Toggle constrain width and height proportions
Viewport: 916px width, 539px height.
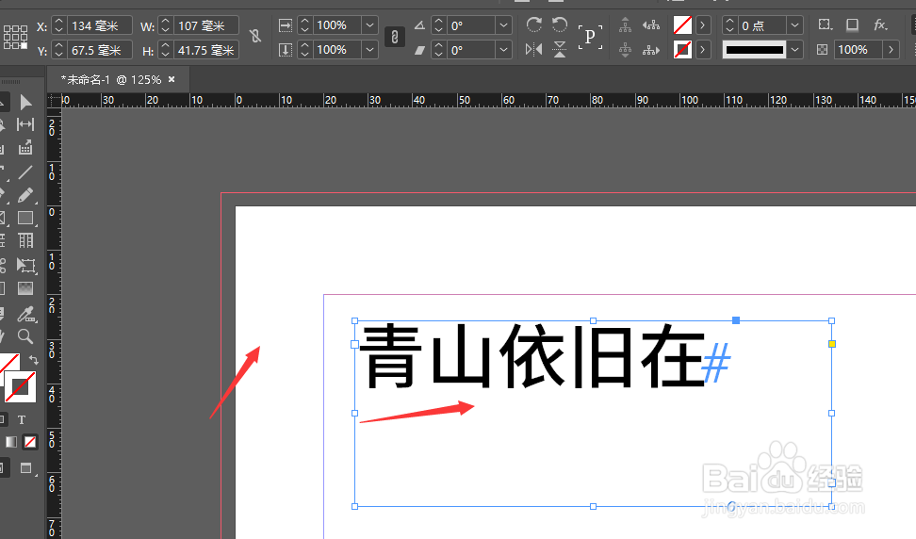click(x=255, y=36)
